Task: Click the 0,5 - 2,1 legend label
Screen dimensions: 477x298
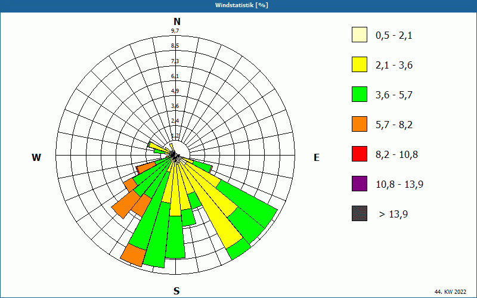Action: click(394, 36)
